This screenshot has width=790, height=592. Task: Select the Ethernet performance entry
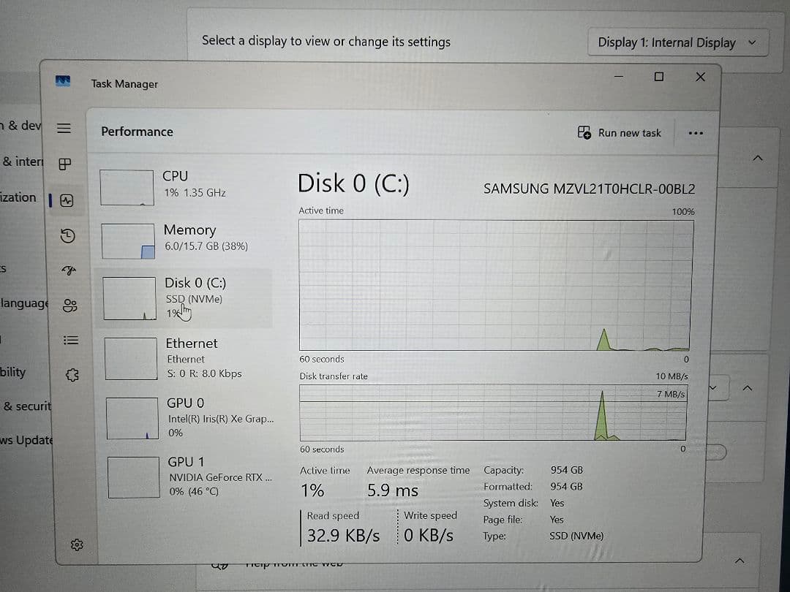[x=187, y=358]
